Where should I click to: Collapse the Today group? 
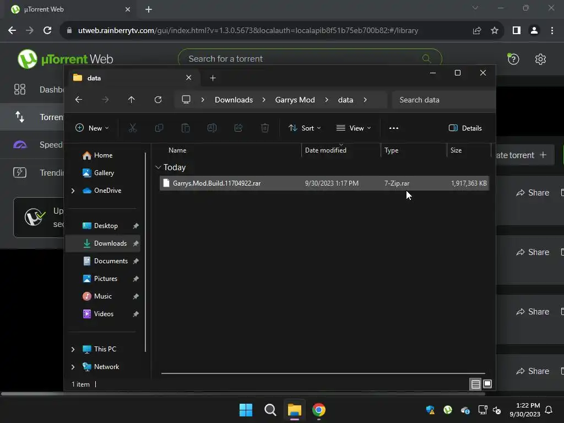pos(158,167)
